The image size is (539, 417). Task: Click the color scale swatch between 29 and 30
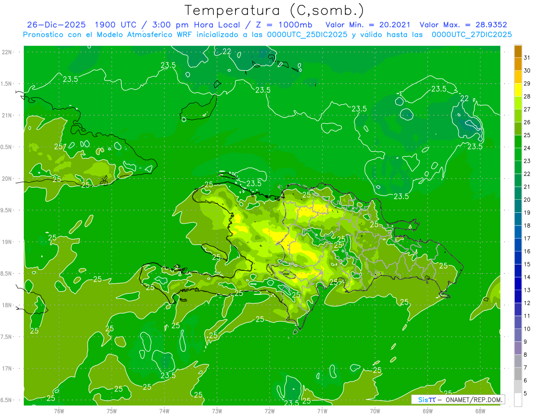click(518, 76)
